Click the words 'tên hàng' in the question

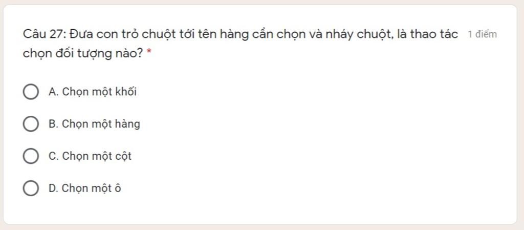[x=217, y=34]
